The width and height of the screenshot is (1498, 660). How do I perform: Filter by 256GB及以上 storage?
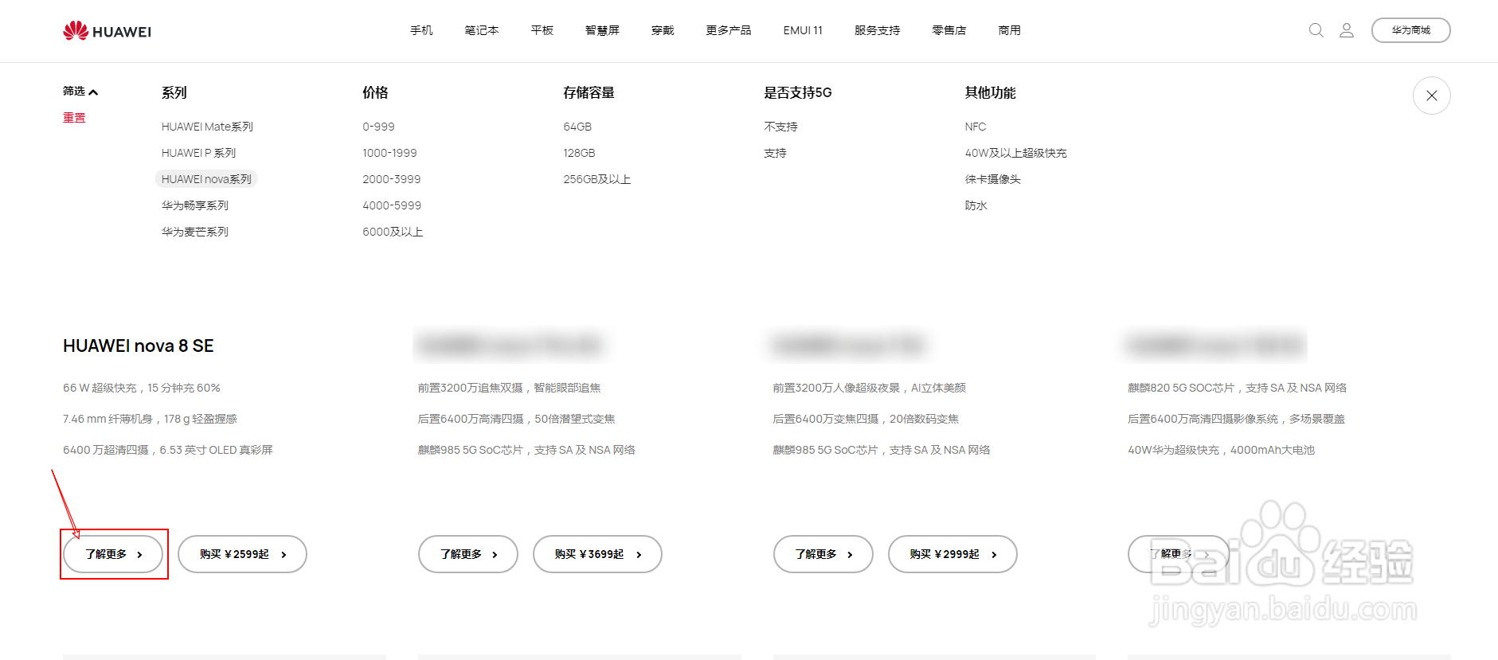597,179
